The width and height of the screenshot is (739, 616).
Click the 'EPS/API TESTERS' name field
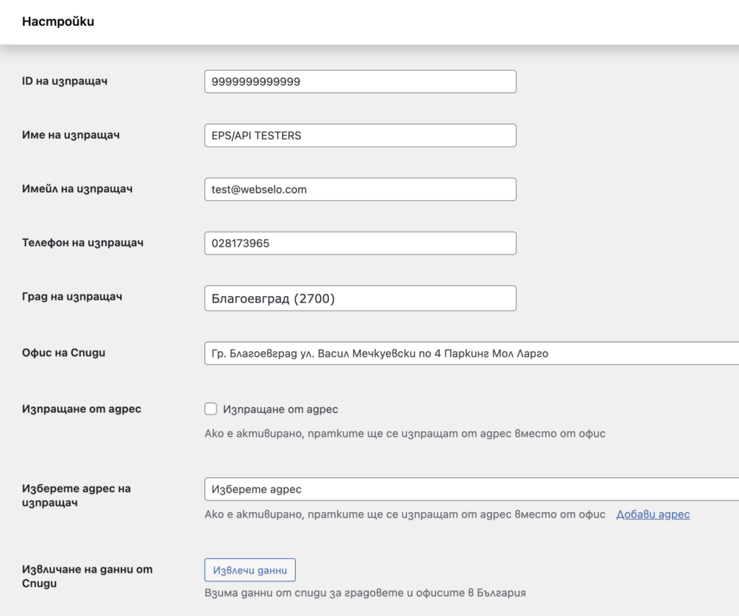point(360,136)
